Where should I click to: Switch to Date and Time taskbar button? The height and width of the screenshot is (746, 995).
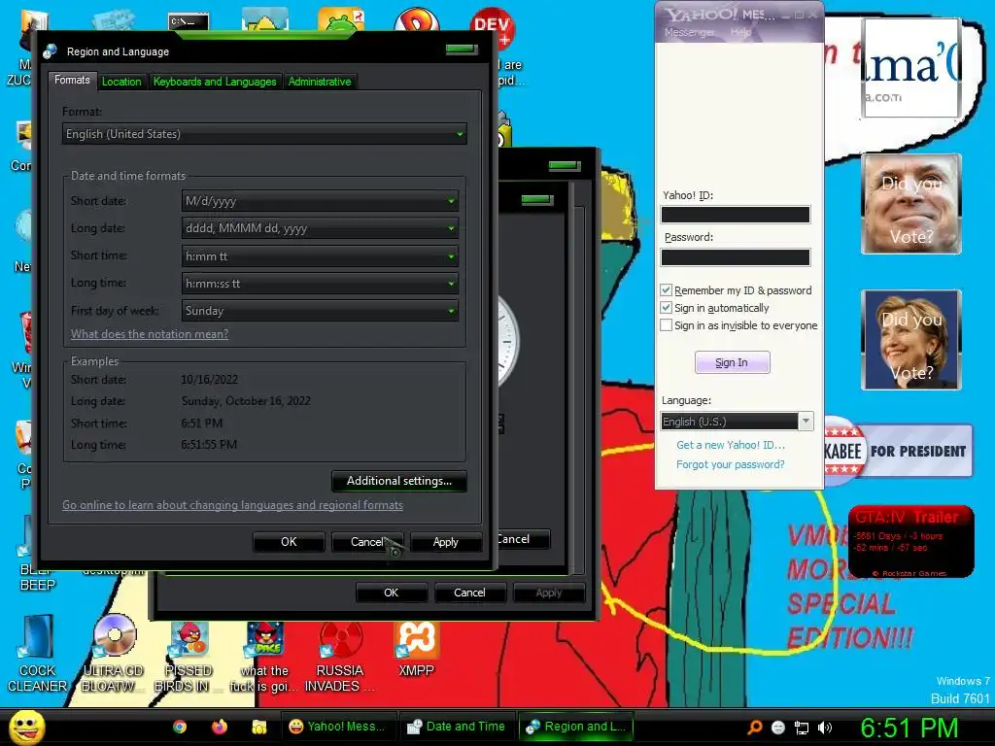457,727
